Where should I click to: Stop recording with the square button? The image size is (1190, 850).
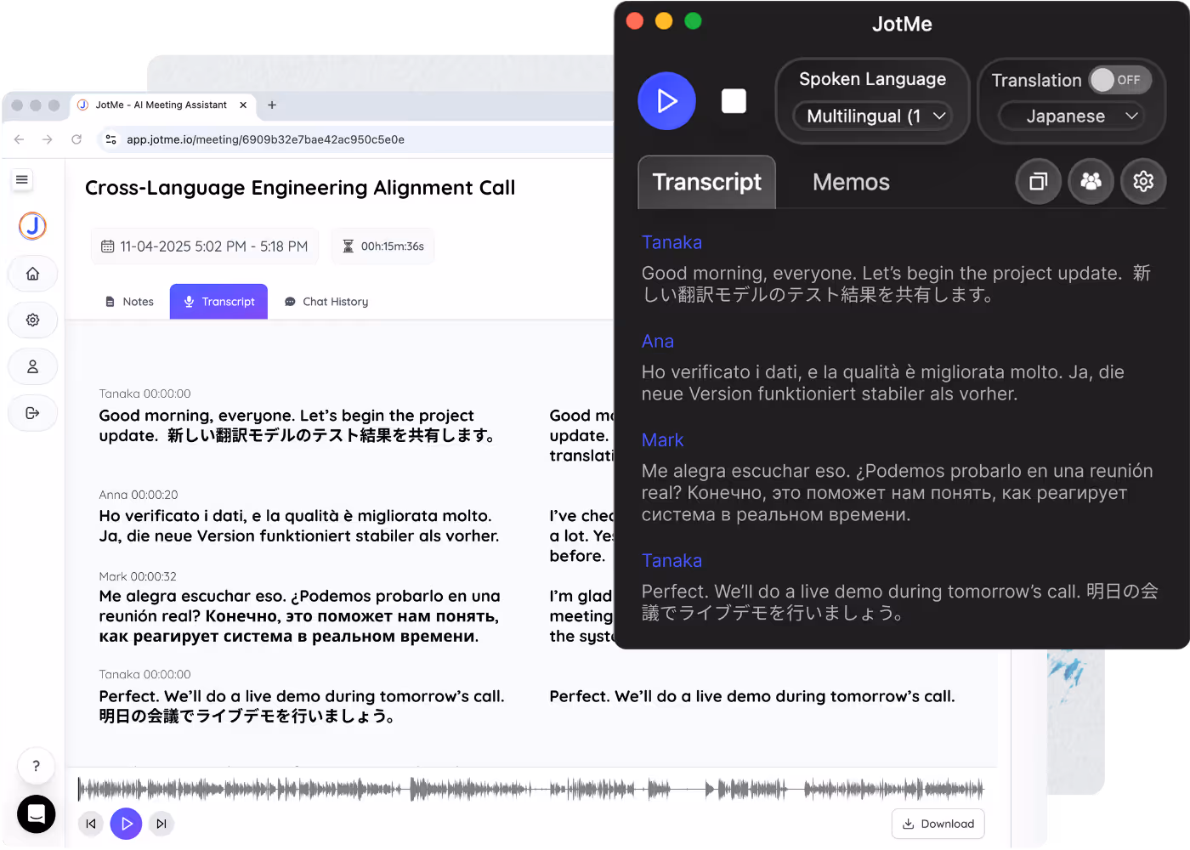coord(733,100)
